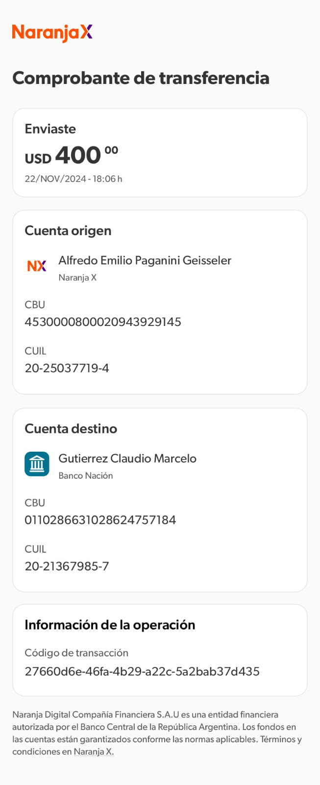Click the Naranja X logo at top
The height and width of the screenshot is (785, 320).
tap(52, 32)
